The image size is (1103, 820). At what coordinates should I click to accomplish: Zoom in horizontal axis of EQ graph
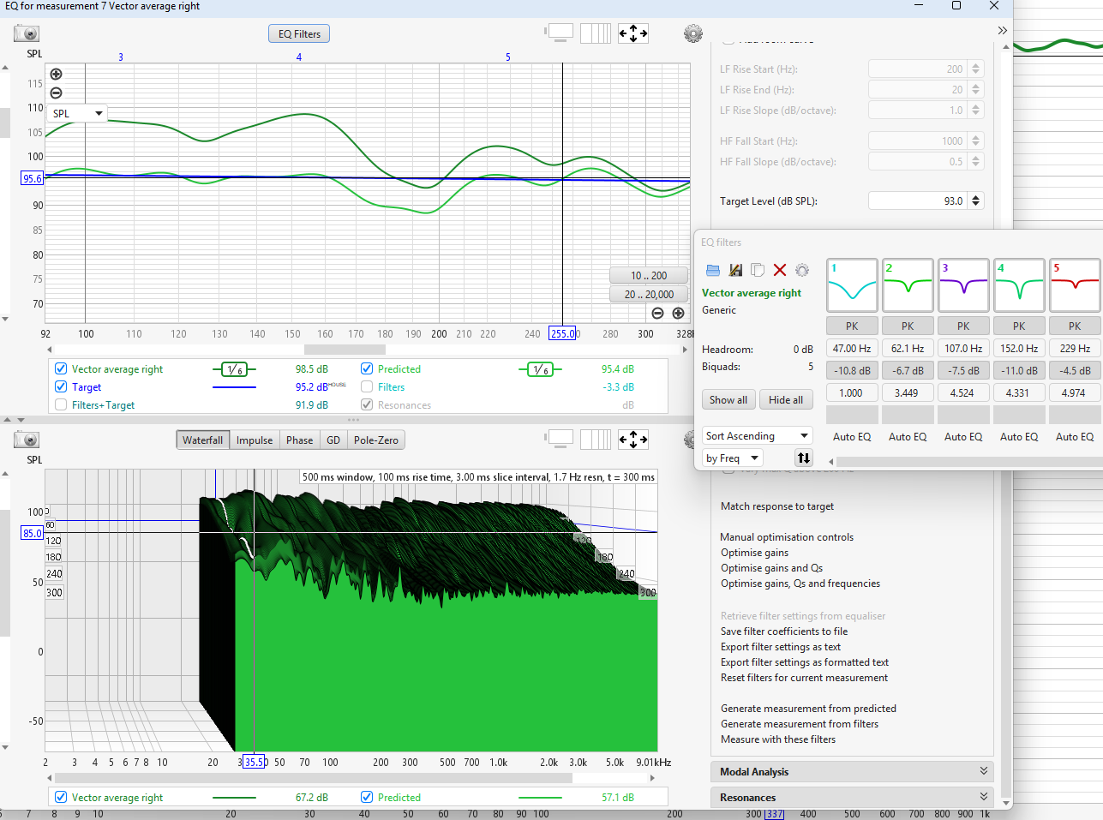(x=678, y=314)
